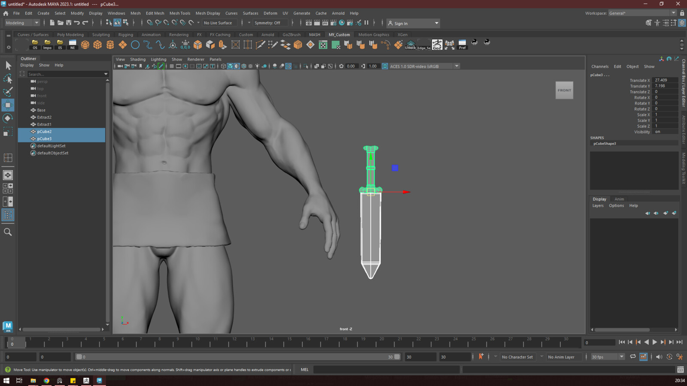This screenshot has width=687, height=386.
Task: Toggle isolate select in viewport
Action: point(306,66)
